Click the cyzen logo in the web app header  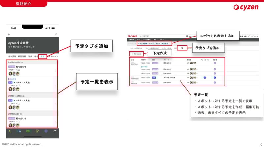click(133, 36)
